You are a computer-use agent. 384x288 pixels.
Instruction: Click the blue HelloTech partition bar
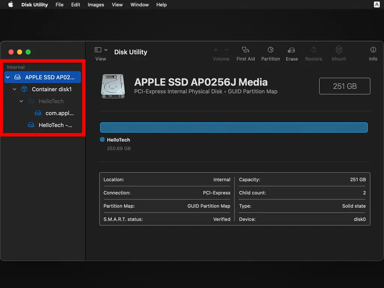tap(234, 127)
